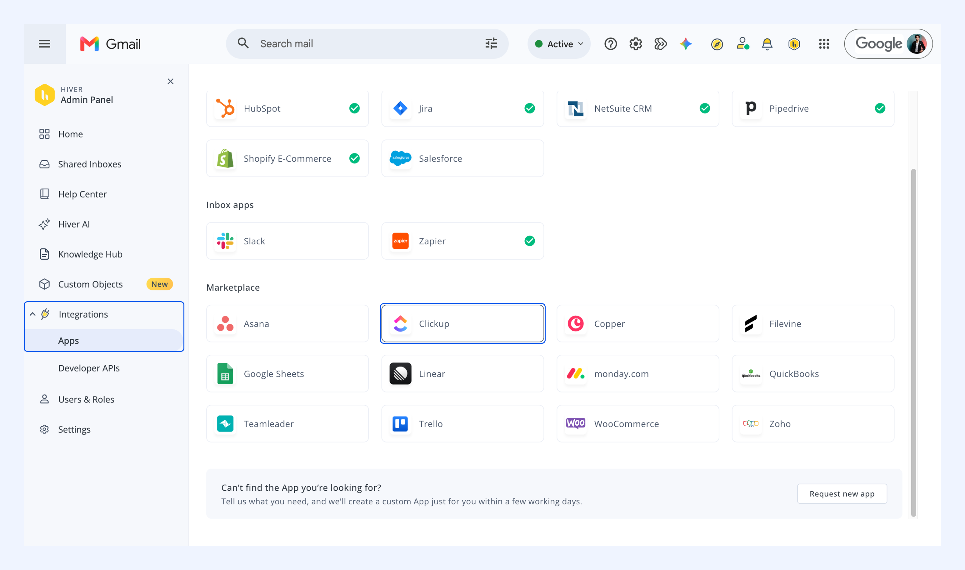Click the green checkmark on Zapier card
Screen dimensions: 965x570
pos(530,241)
